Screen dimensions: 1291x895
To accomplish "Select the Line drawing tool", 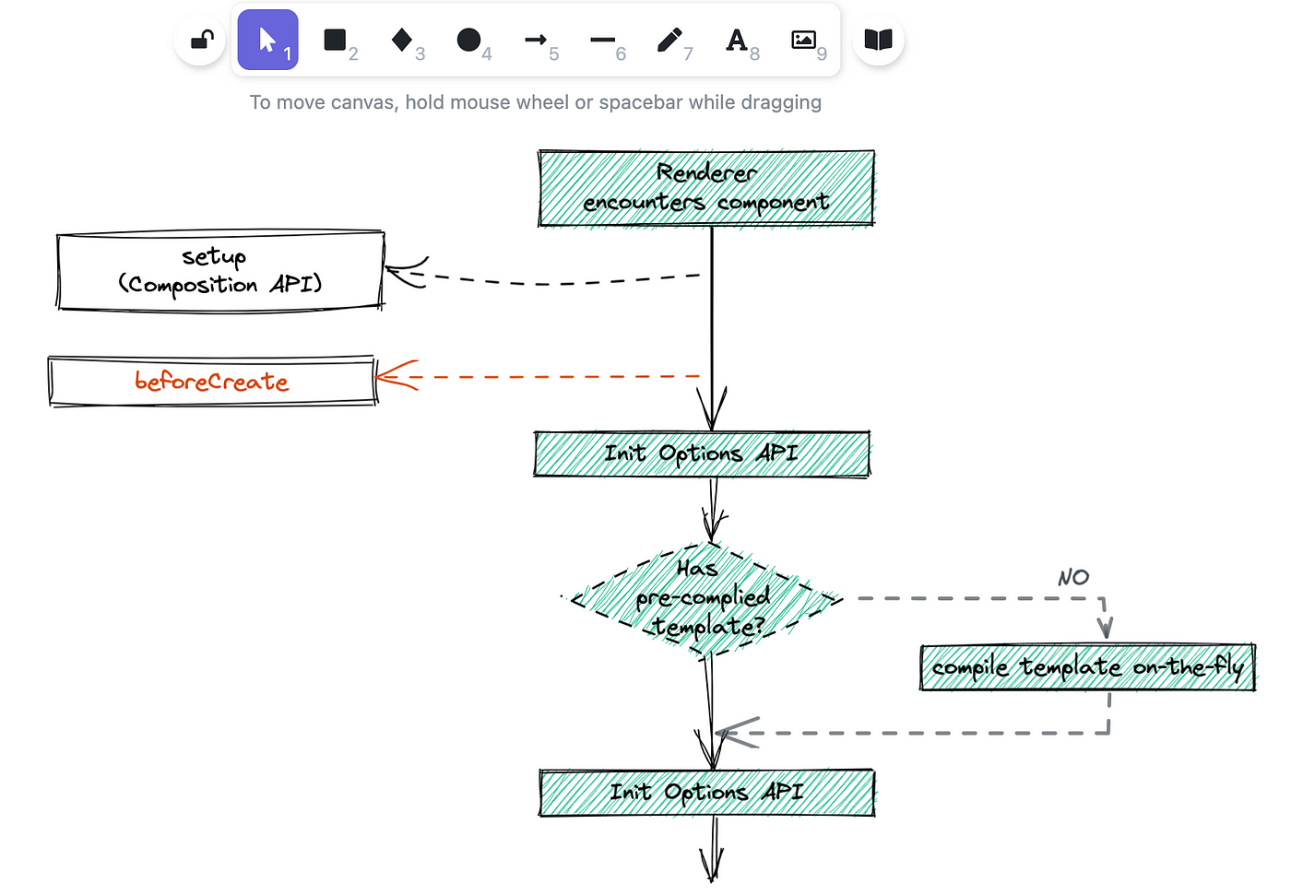I will click(x=602, y=40).
